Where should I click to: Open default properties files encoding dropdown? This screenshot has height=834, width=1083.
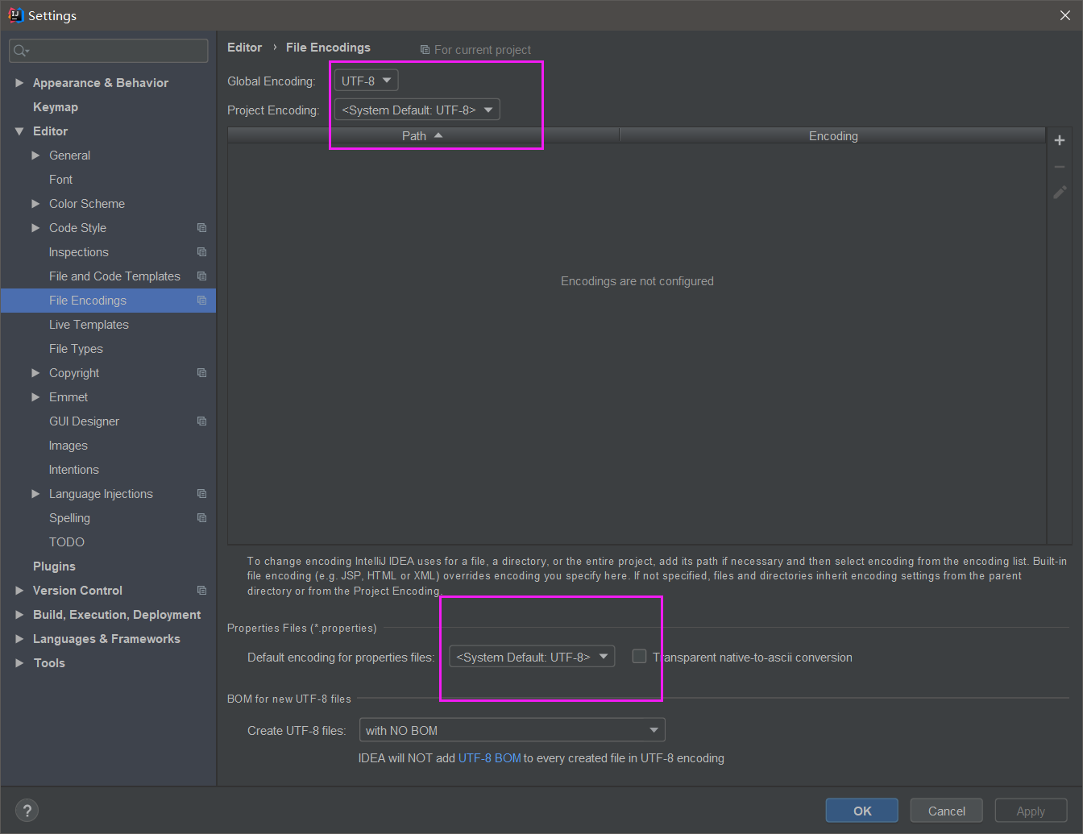[532, 657]
